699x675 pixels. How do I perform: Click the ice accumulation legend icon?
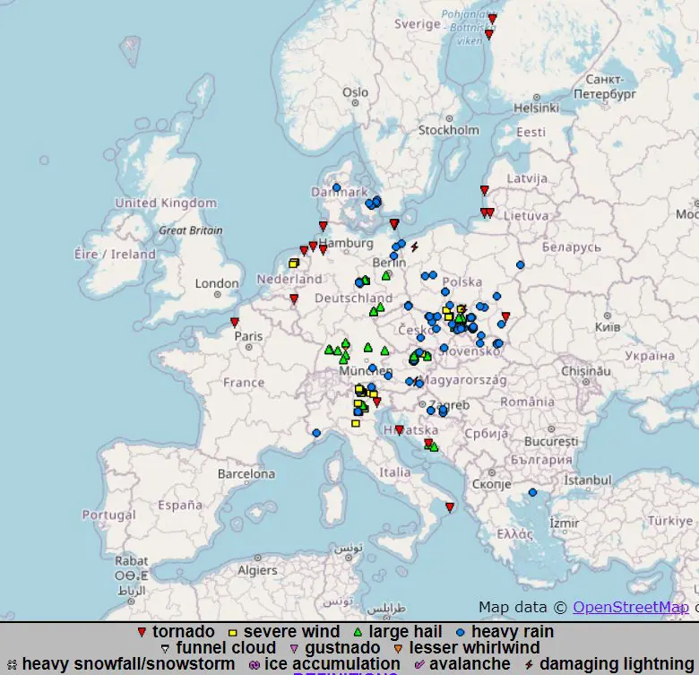pyautogui.click(x=255, y=665)
